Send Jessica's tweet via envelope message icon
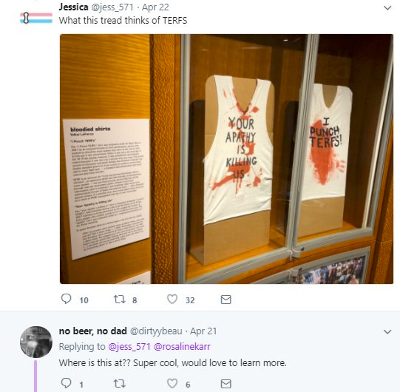The image size is (400, 392). coord(226,300)
